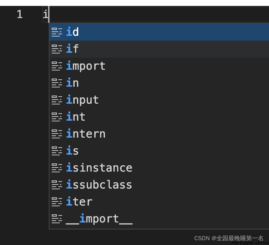Viewport: 269px width, 245px height.
Task: Click the snippet icon beside 'import'
Action: (x=57, y=66)
